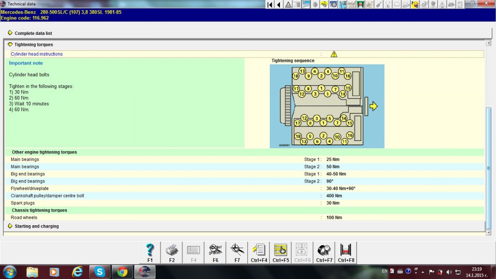This screenshot has height=279, width=496.
Task: Click the back arrow in top toolbar
Action: tap(279, 4)
